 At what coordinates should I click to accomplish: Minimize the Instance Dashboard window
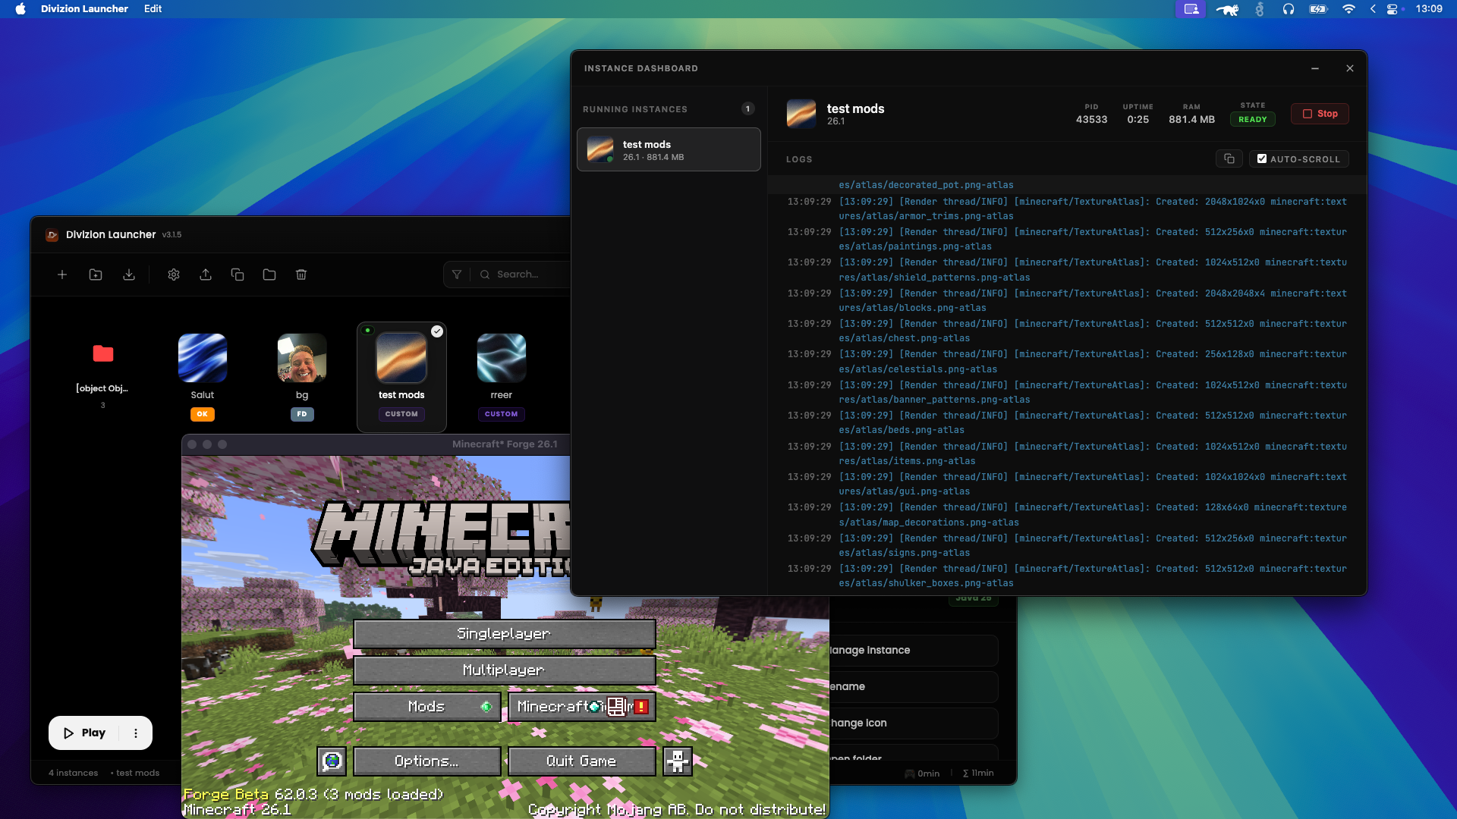point(1315,68)
